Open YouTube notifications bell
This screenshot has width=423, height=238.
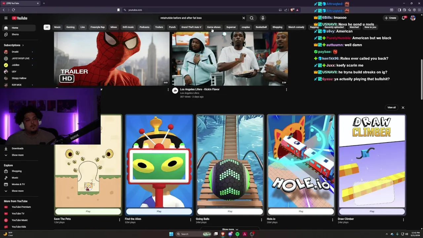[x=403, y=18]
